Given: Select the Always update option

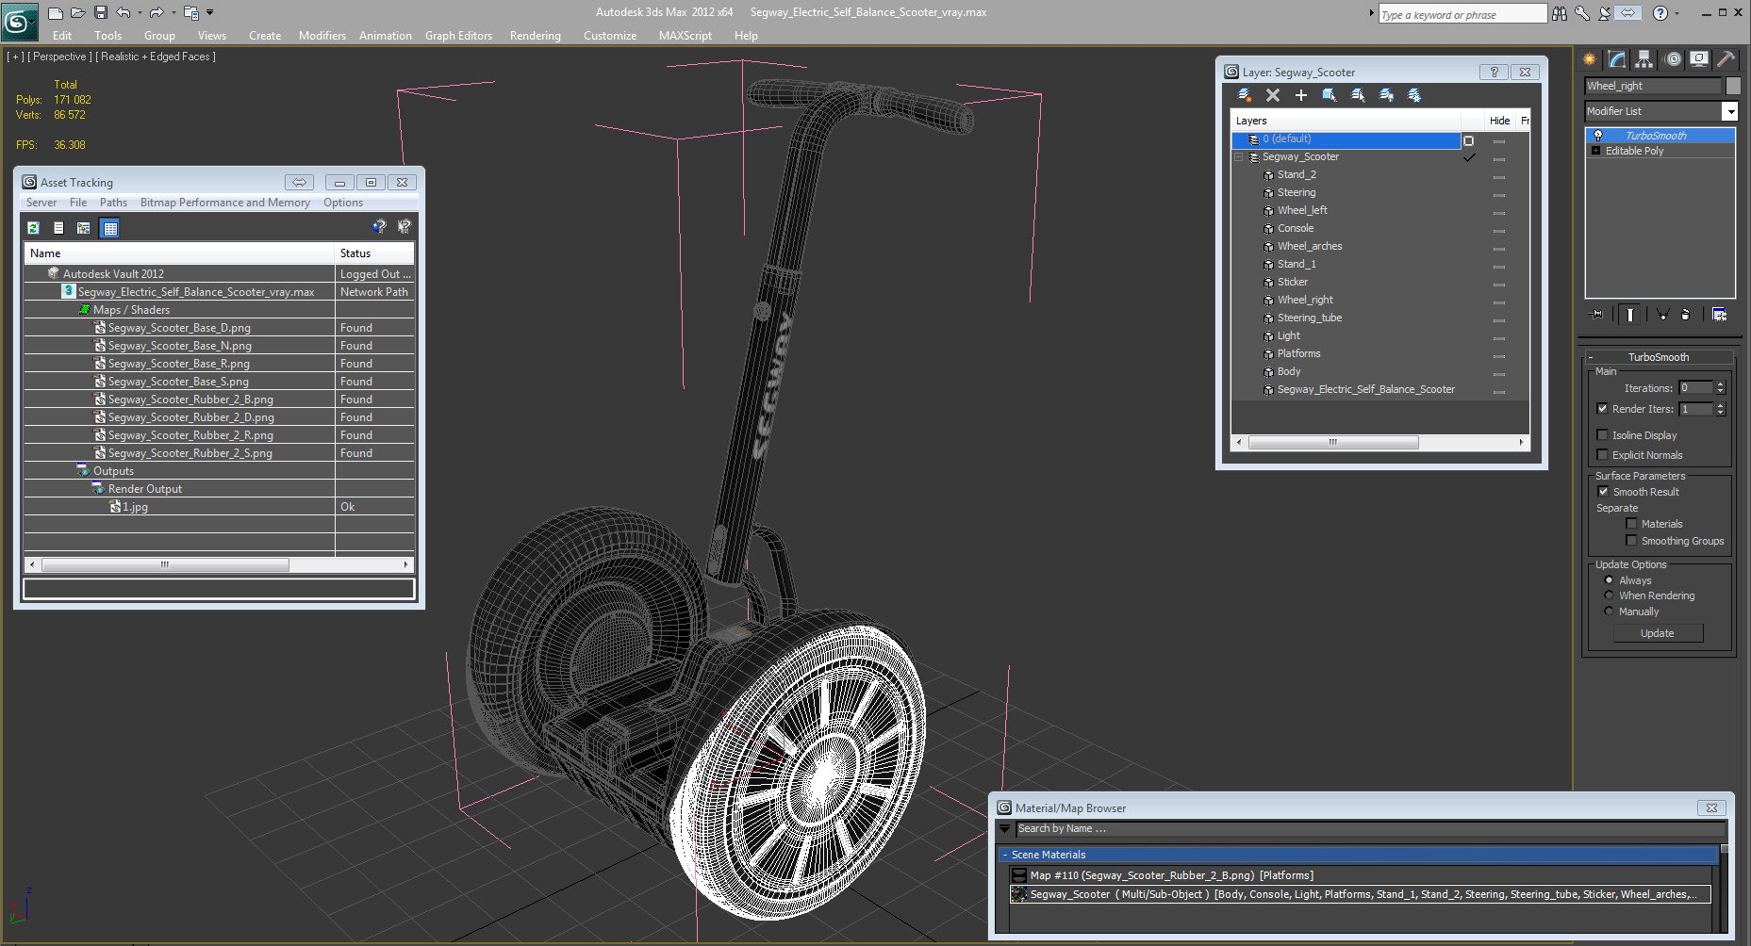Looking at the screenshot, I should coord(1609,580).
